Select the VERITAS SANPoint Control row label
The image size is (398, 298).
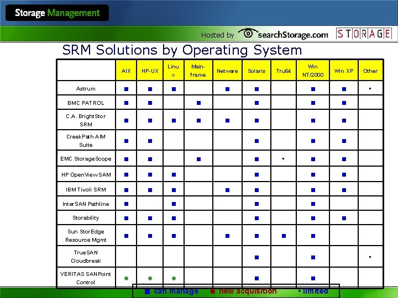tap(86, 278)
